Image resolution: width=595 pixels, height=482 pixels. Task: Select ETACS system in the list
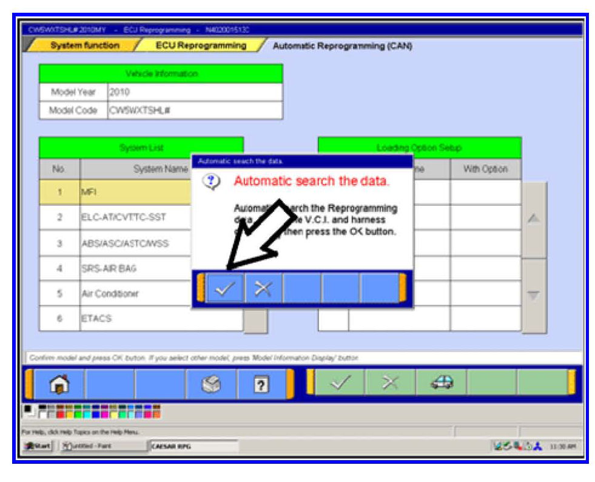133,319
